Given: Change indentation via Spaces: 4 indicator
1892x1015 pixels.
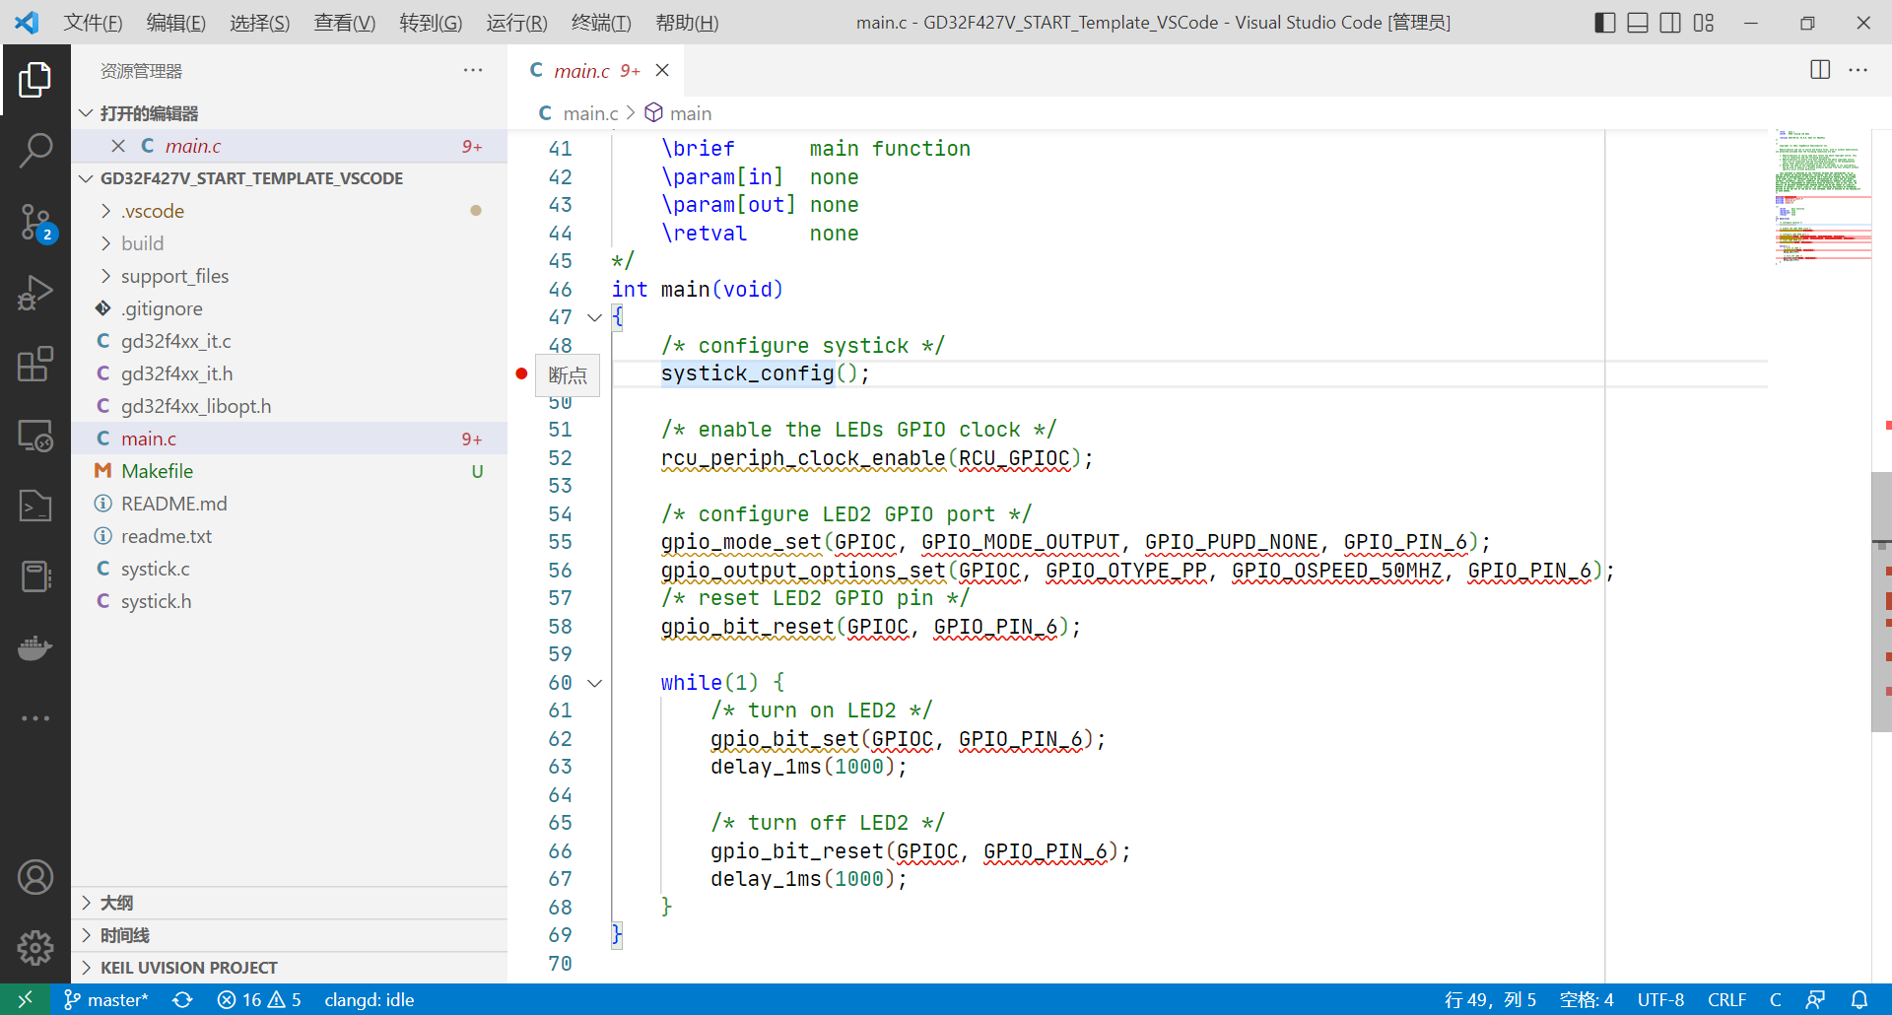Looking at the screenshot, I should tap(1587, 999).
